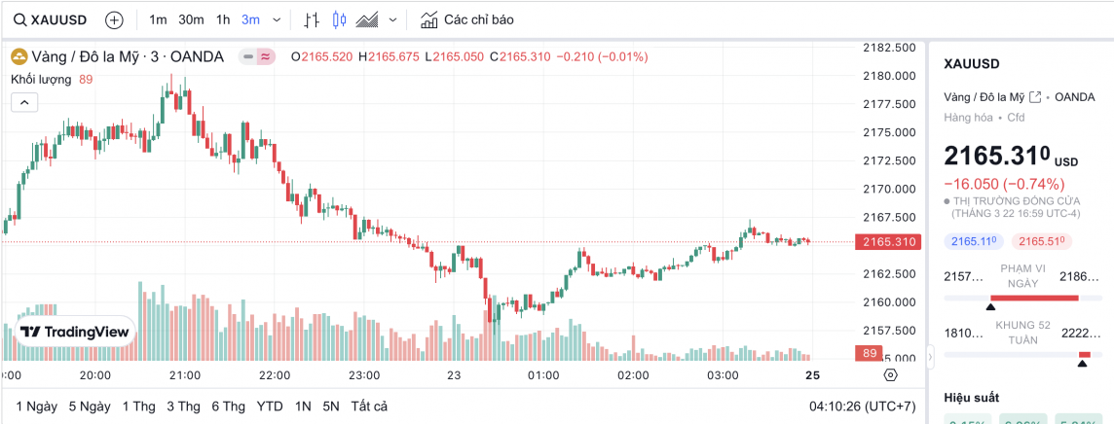Select the area chart style icon
This screenshot has width=1114, height=424.
pyautogui.click(x=367, y=19)
